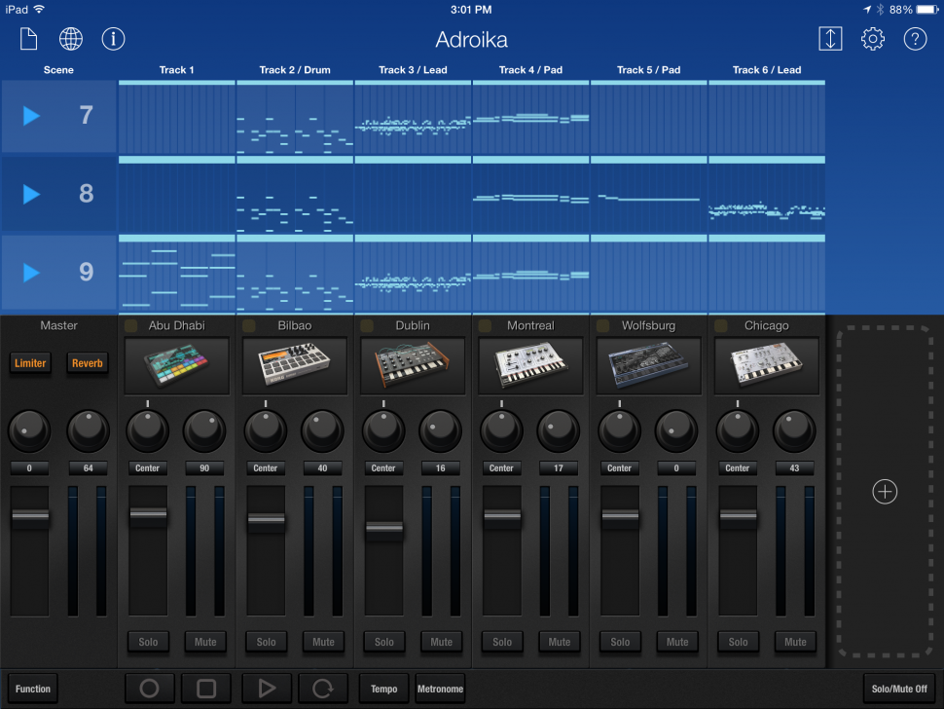Start recording with the record button
Screen dimensions: 944x709
(149, 689)
